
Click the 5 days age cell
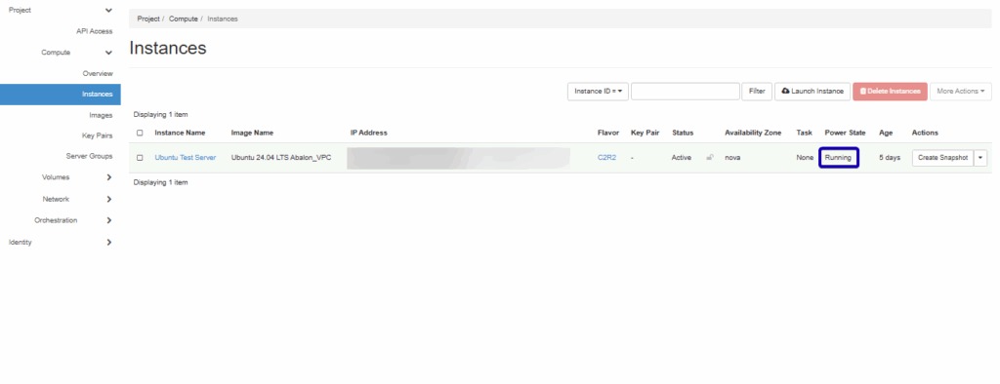[x=890, y=157]
